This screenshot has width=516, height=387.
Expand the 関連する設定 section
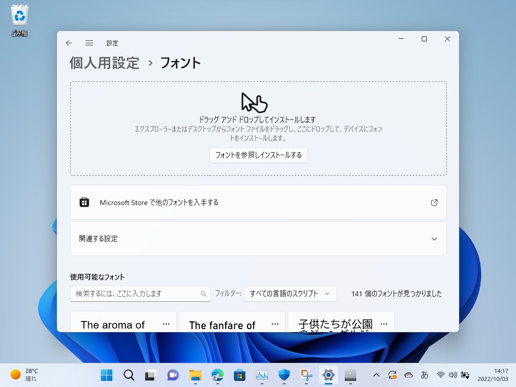(434, 239)
